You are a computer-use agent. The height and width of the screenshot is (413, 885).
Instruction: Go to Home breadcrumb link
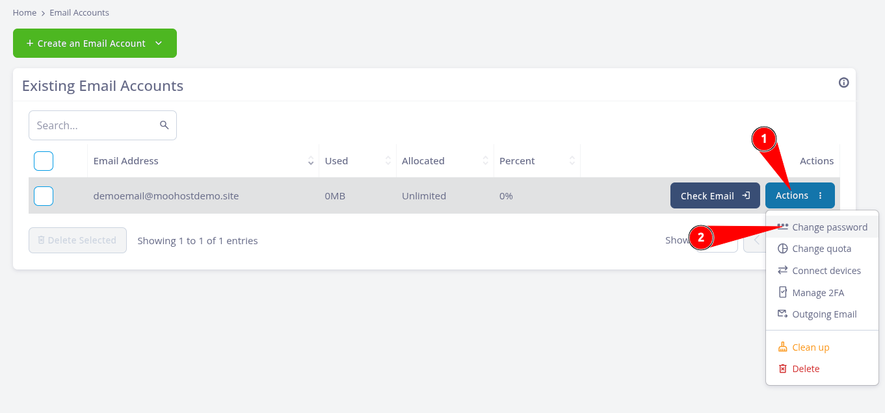(x=24, y=12)
